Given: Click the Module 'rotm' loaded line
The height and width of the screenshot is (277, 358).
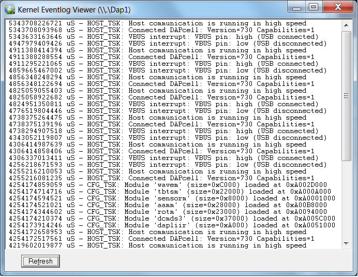Looking at the screenshot, I should click(x=168, y=212).
